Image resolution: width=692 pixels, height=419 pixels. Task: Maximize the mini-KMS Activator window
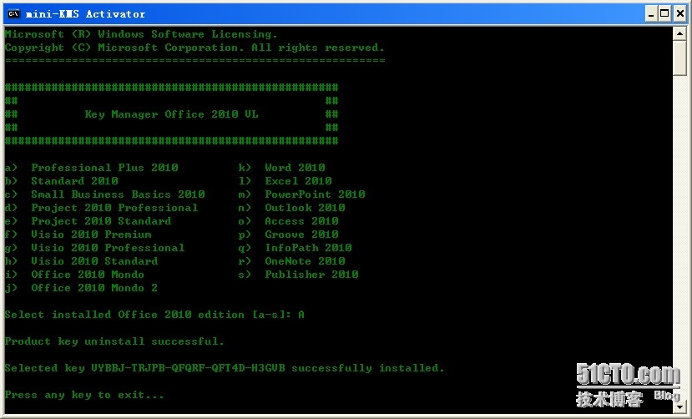click(664, 14)
